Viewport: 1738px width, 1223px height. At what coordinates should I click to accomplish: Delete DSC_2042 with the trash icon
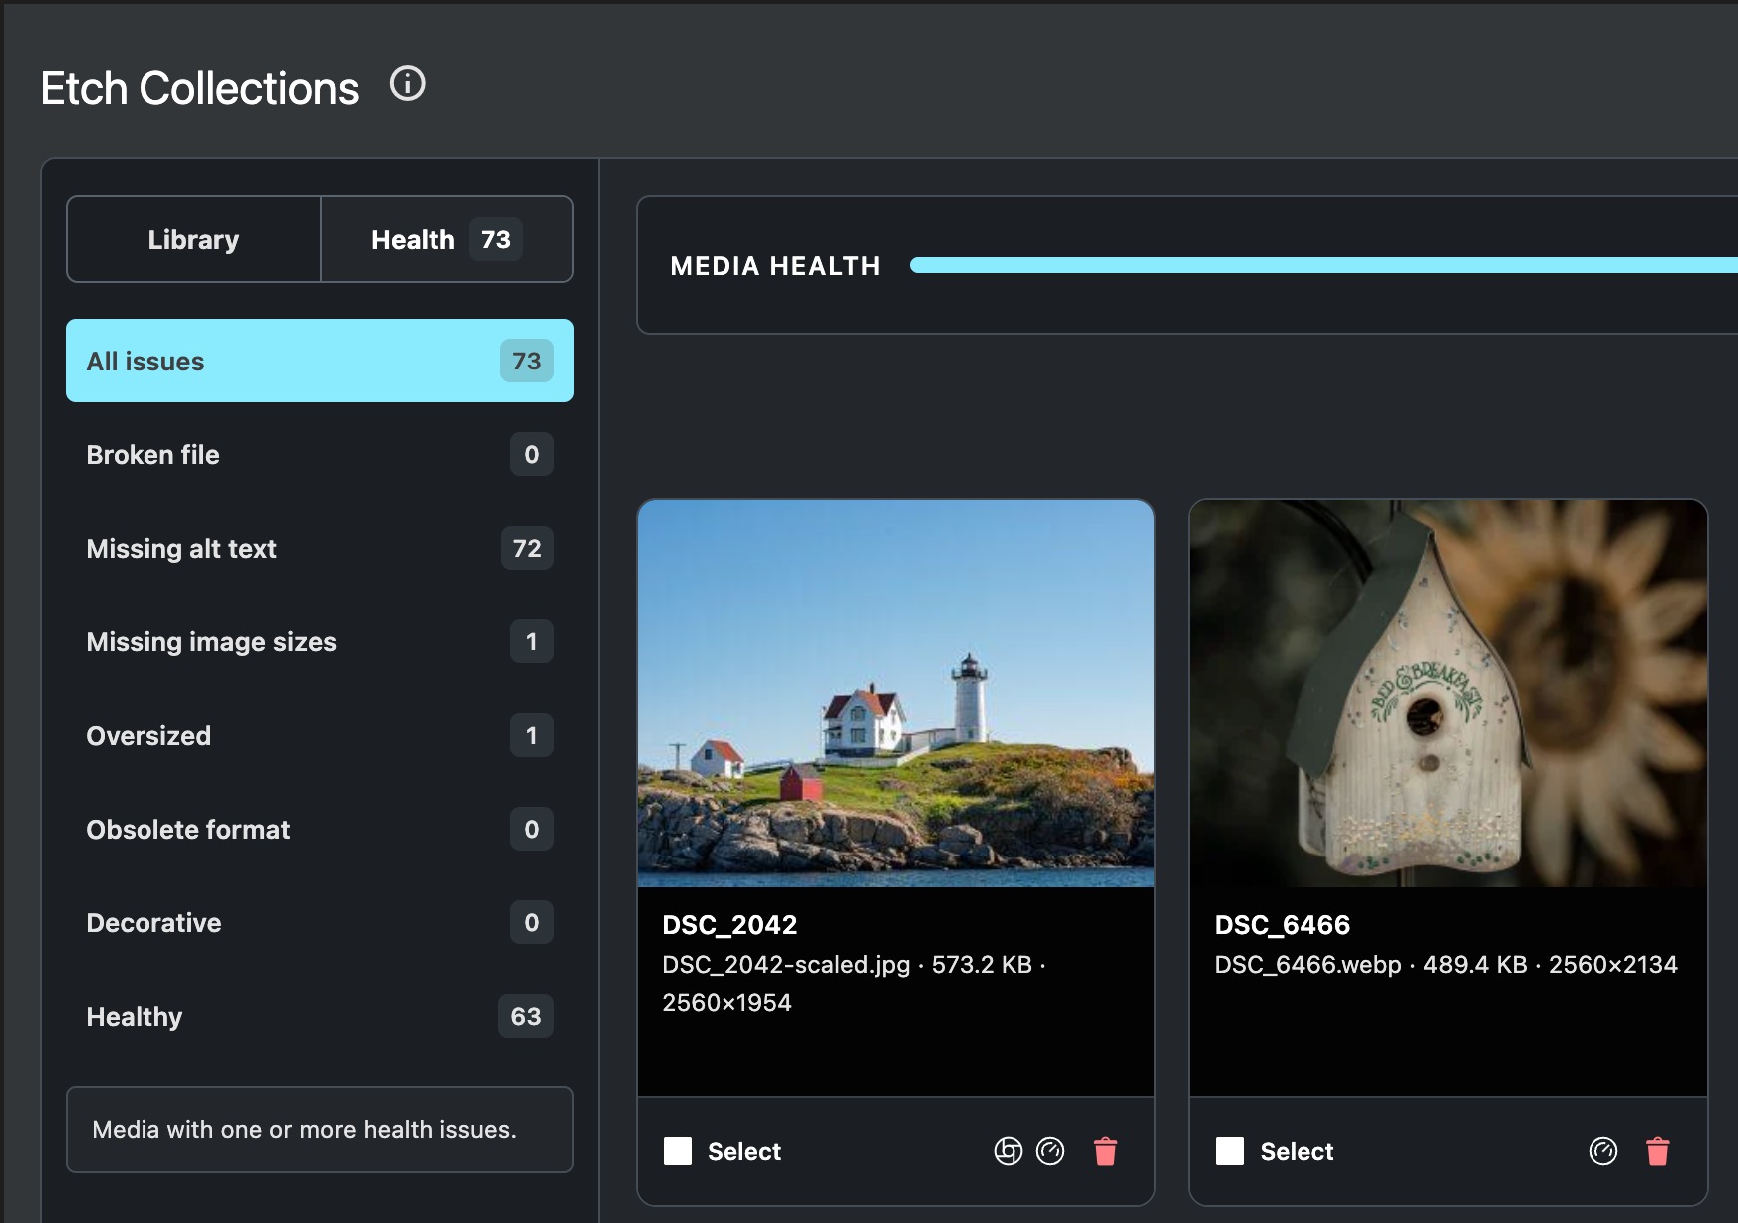(x=1105, y=1151)
